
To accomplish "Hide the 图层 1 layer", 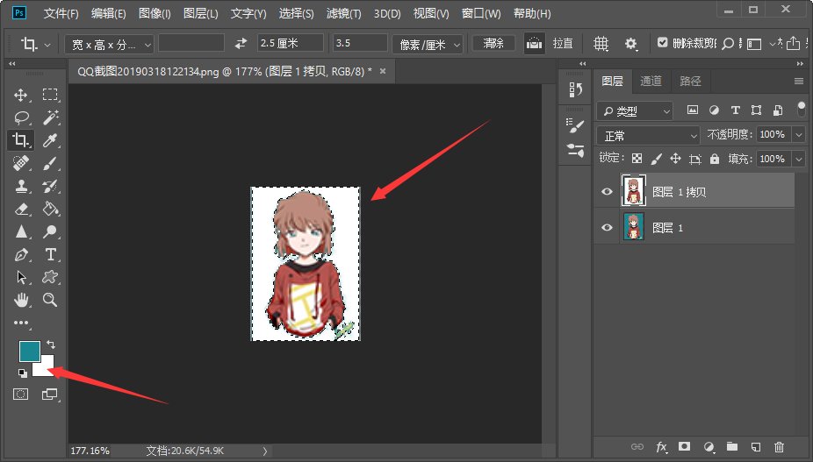I will (607, 227).
